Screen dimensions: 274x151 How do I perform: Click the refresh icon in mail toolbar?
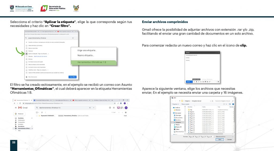(42, 113)
